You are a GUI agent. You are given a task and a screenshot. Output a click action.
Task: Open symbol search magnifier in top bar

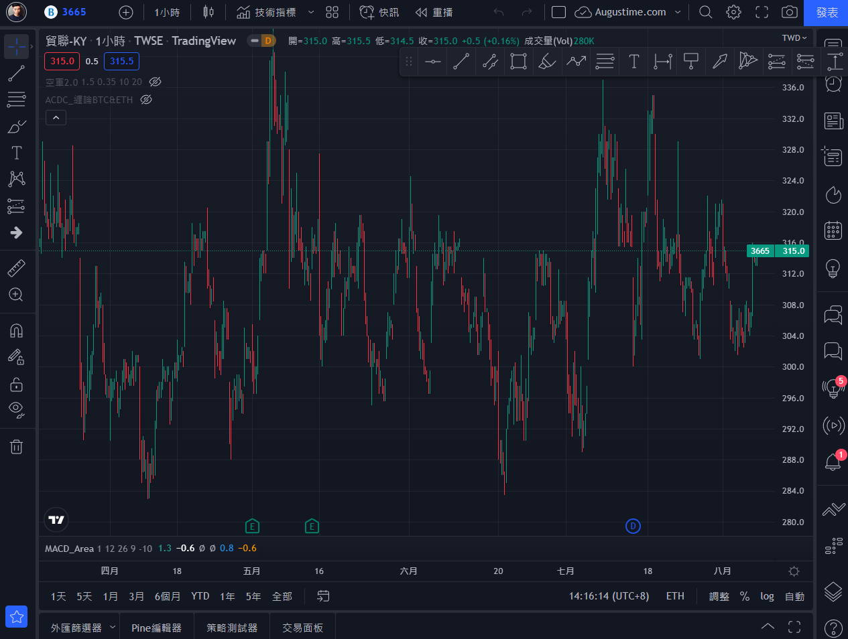705,12
